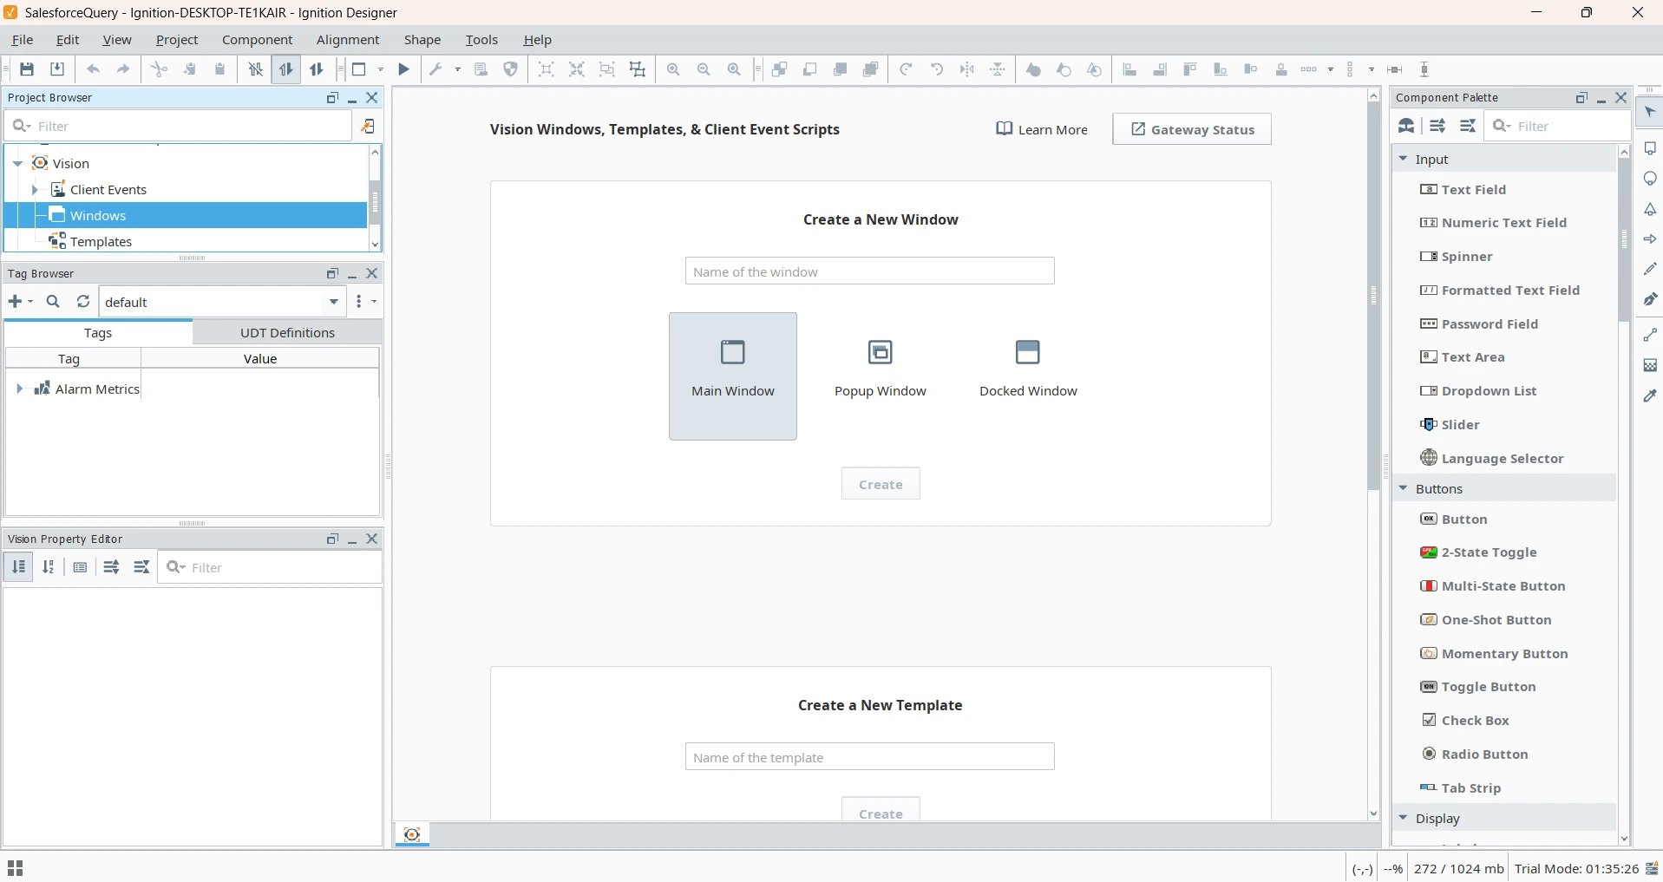Collapse the Buttons palette section
1663x882 pixels.
coord(1404,489)
